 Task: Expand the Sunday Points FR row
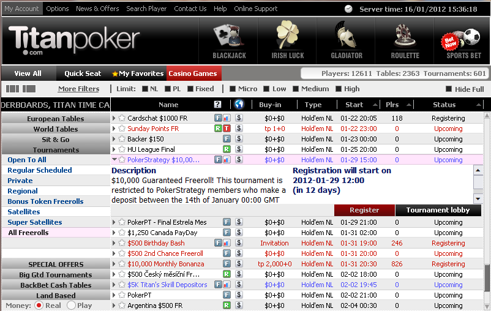coord(114,129)
